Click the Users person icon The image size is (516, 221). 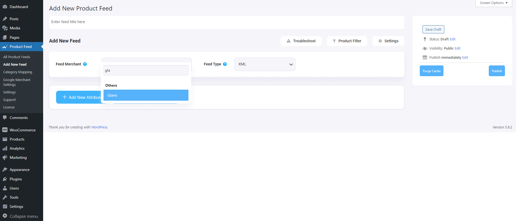5,188
